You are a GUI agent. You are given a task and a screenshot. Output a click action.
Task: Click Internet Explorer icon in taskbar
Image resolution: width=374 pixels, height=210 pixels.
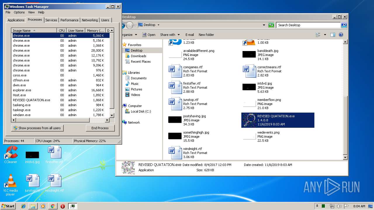(23, 206)
